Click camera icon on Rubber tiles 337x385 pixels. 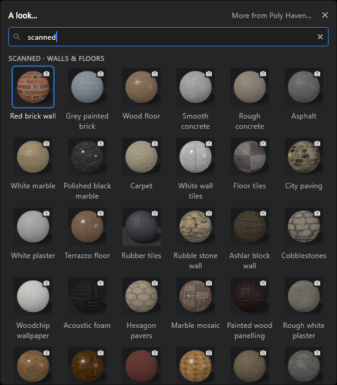(155, 213)
